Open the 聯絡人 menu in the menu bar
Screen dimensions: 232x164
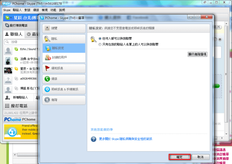[17, 10]
